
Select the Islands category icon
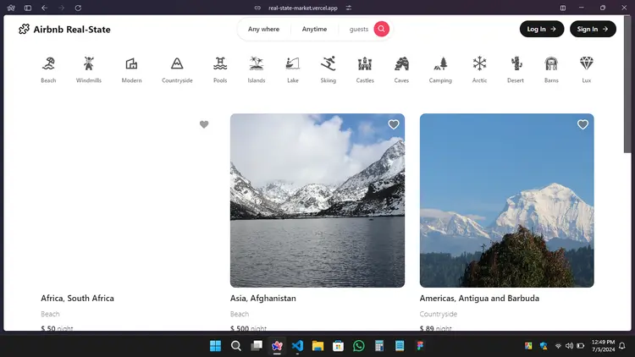(x=257, y=63)
